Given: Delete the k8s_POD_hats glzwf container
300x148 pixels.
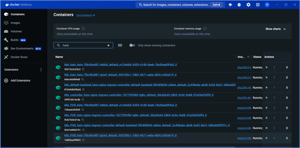Looking at the screenshot, I should point(287,138).
